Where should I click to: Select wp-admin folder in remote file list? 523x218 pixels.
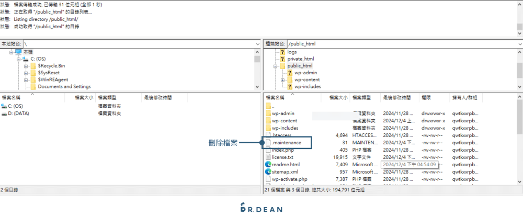[x=283, y=113]
